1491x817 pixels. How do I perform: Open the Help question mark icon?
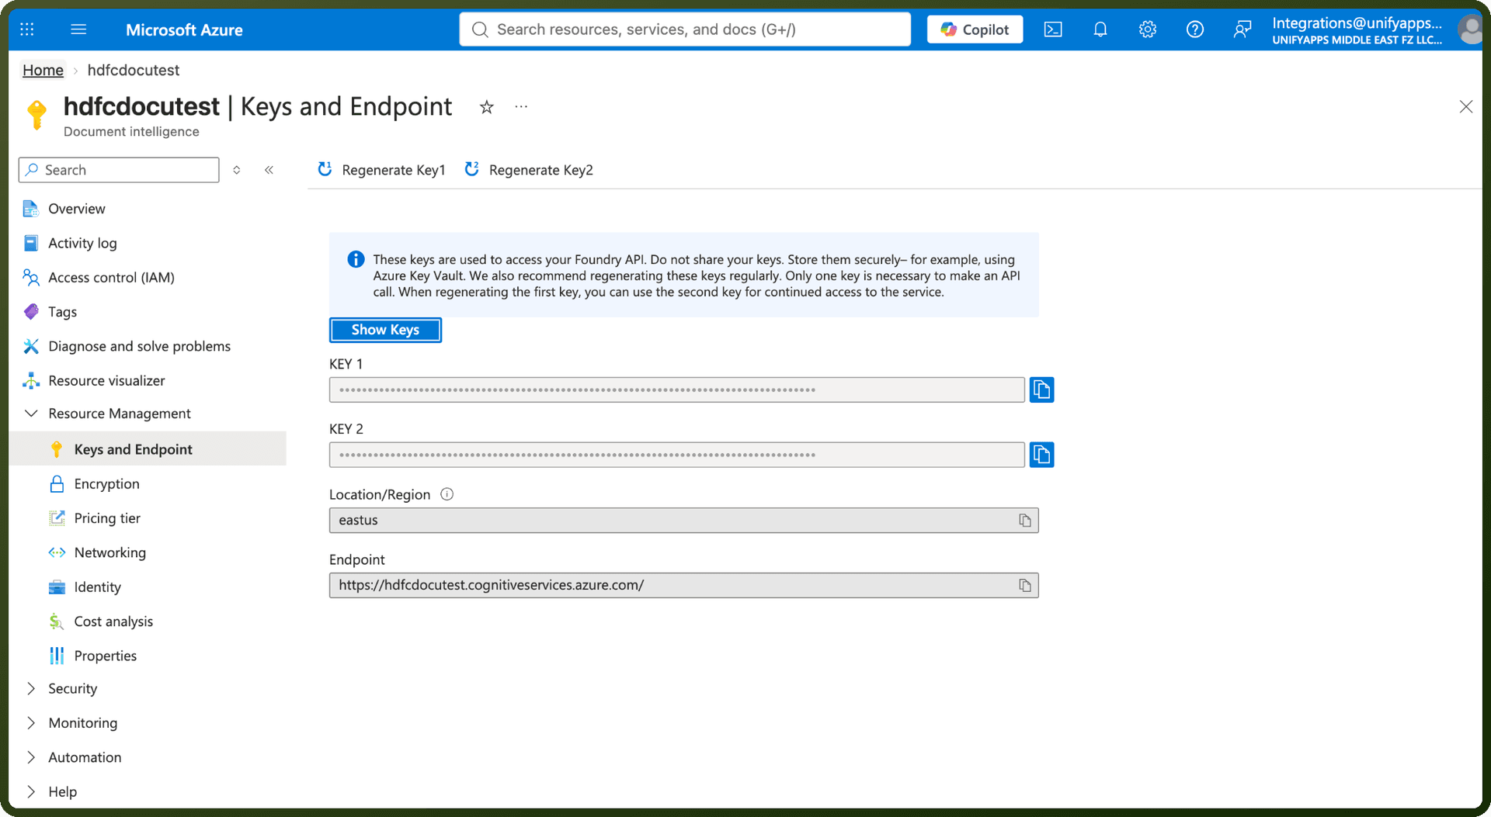point(1195,29)
